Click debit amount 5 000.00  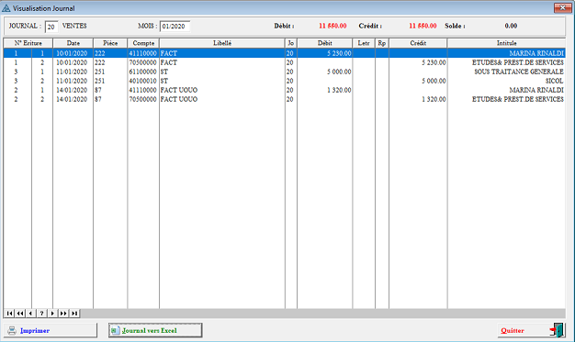[x=339, y=72]
